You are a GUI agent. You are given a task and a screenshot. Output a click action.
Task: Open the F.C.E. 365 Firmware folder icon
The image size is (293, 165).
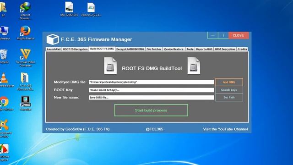pyautogui.click(x=25, y=82)
